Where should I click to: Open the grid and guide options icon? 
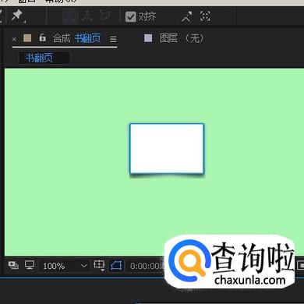99,265
